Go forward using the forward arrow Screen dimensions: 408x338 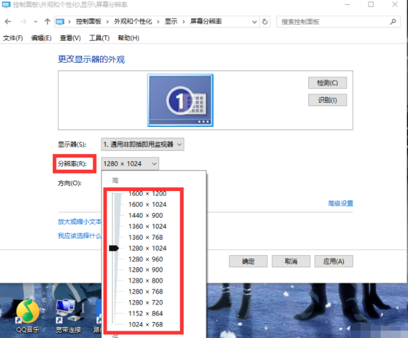coord(23,21)
